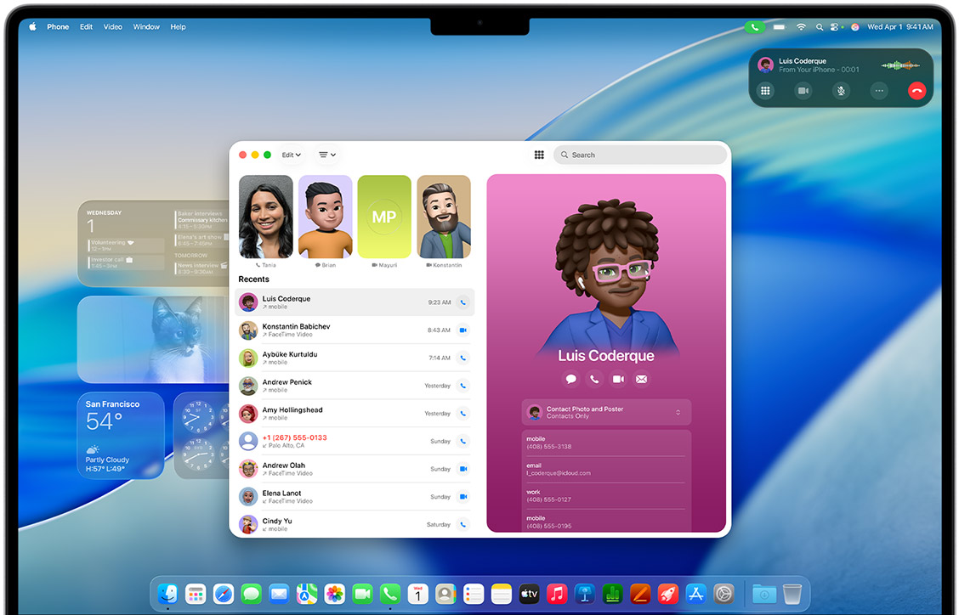
Task: Select Tania's favorite contact thumbnail
Action: [266, 217]
